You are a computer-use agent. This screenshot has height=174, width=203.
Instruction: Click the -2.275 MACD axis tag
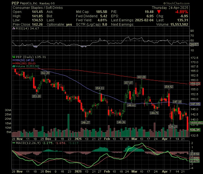195,161
